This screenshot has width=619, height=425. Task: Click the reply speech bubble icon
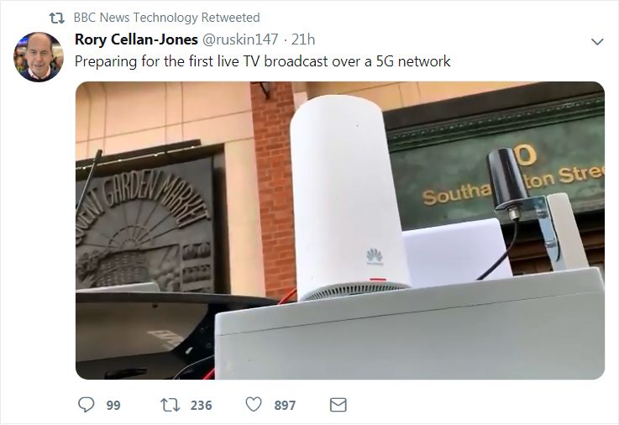pos(86,405)
